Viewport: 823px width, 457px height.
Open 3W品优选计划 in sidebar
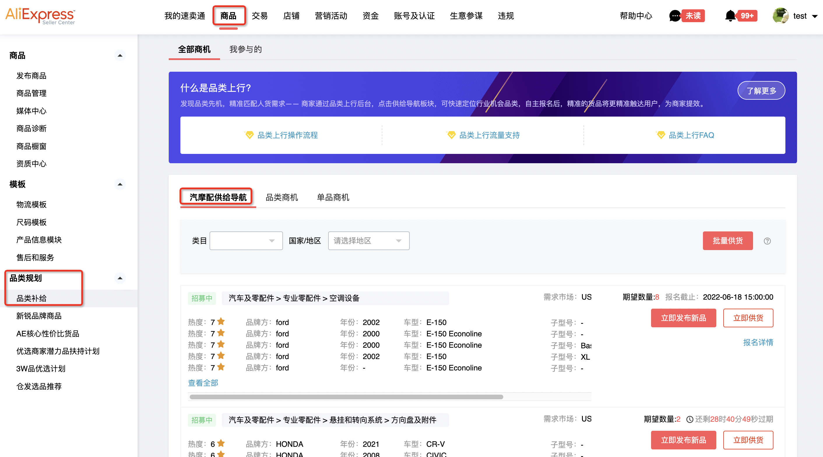coord(41,369)
